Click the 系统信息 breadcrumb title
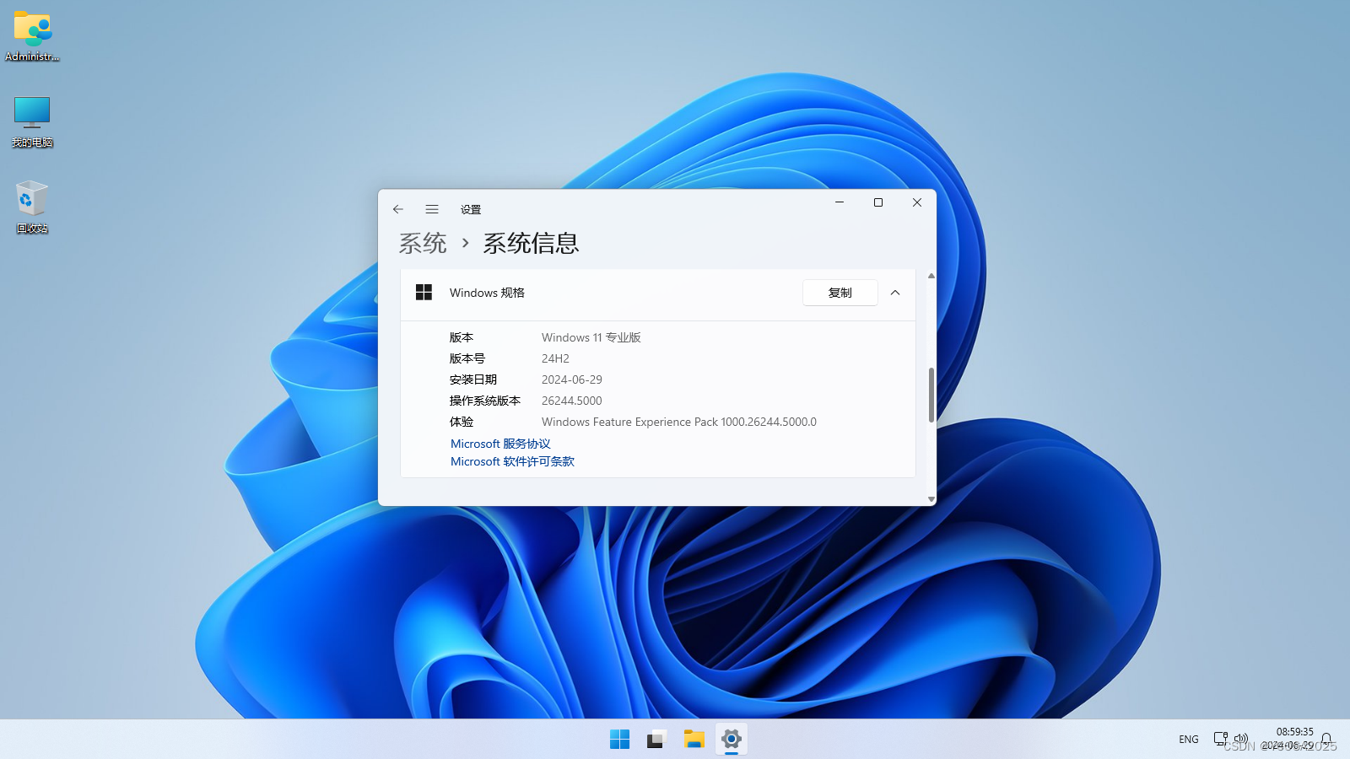This screenshot has height=759, width=1350. (531, 244)
